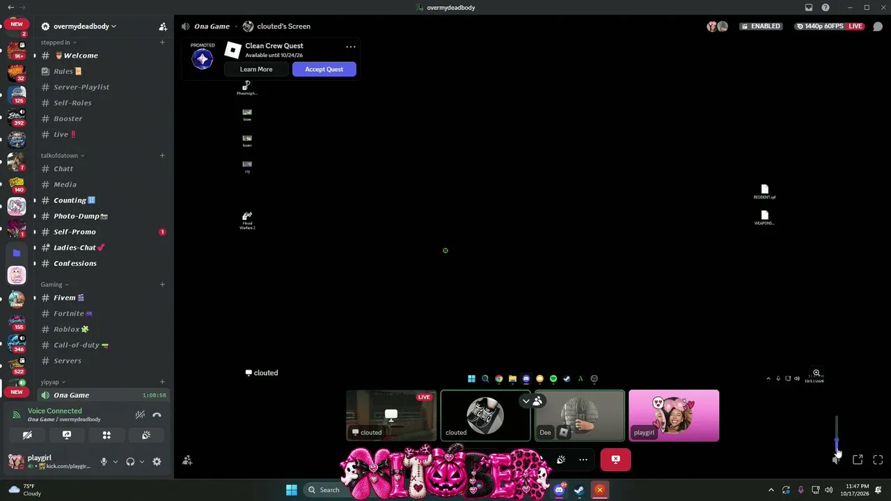Open the Help question mark icon
This screenshot has width=891, height=501.
(x=826, y=8)
